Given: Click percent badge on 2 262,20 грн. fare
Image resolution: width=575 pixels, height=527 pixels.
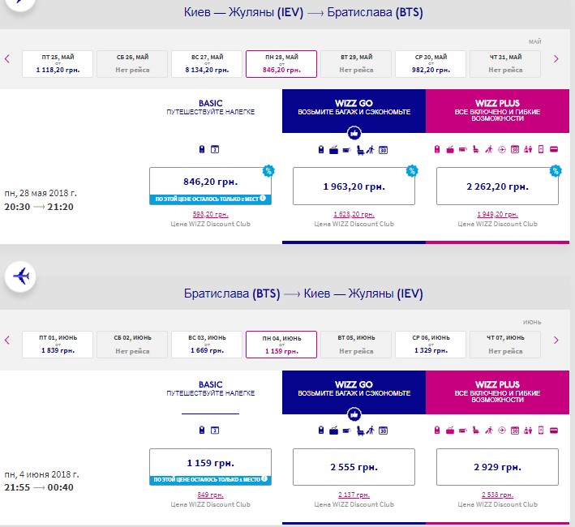Looking at the screenshot, I should pos(556,170).
